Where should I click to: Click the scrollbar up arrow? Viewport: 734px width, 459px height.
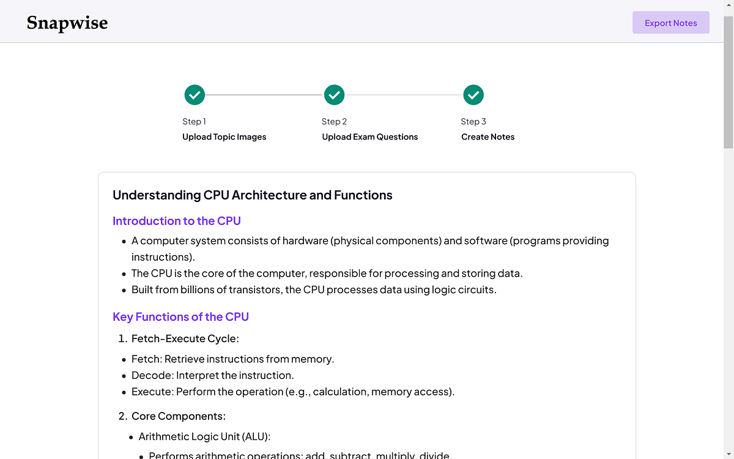pyautogui.click(x=728, y=5)
